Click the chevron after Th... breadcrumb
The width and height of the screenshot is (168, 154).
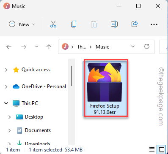(91, 47)
